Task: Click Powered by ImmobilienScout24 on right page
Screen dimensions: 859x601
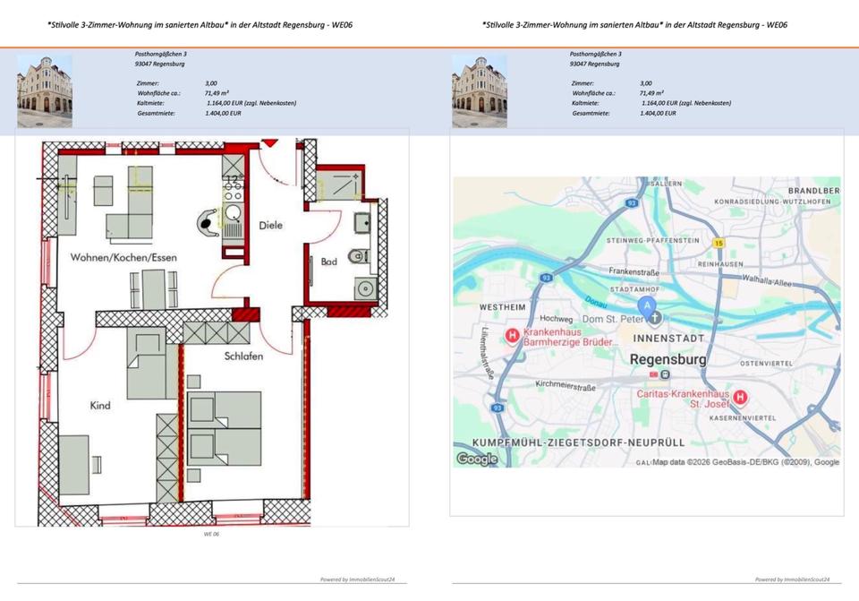Action: point(792,580)
